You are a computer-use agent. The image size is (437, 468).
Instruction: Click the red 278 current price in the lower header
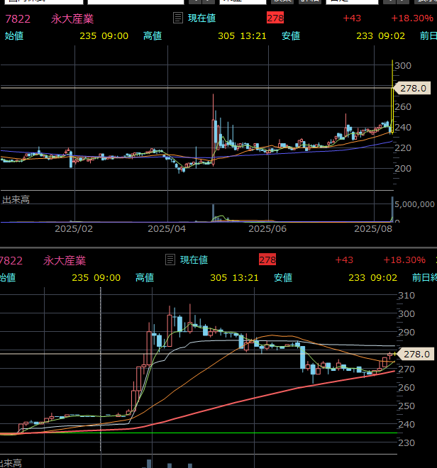pyautogui.click(x=267, y=260)
